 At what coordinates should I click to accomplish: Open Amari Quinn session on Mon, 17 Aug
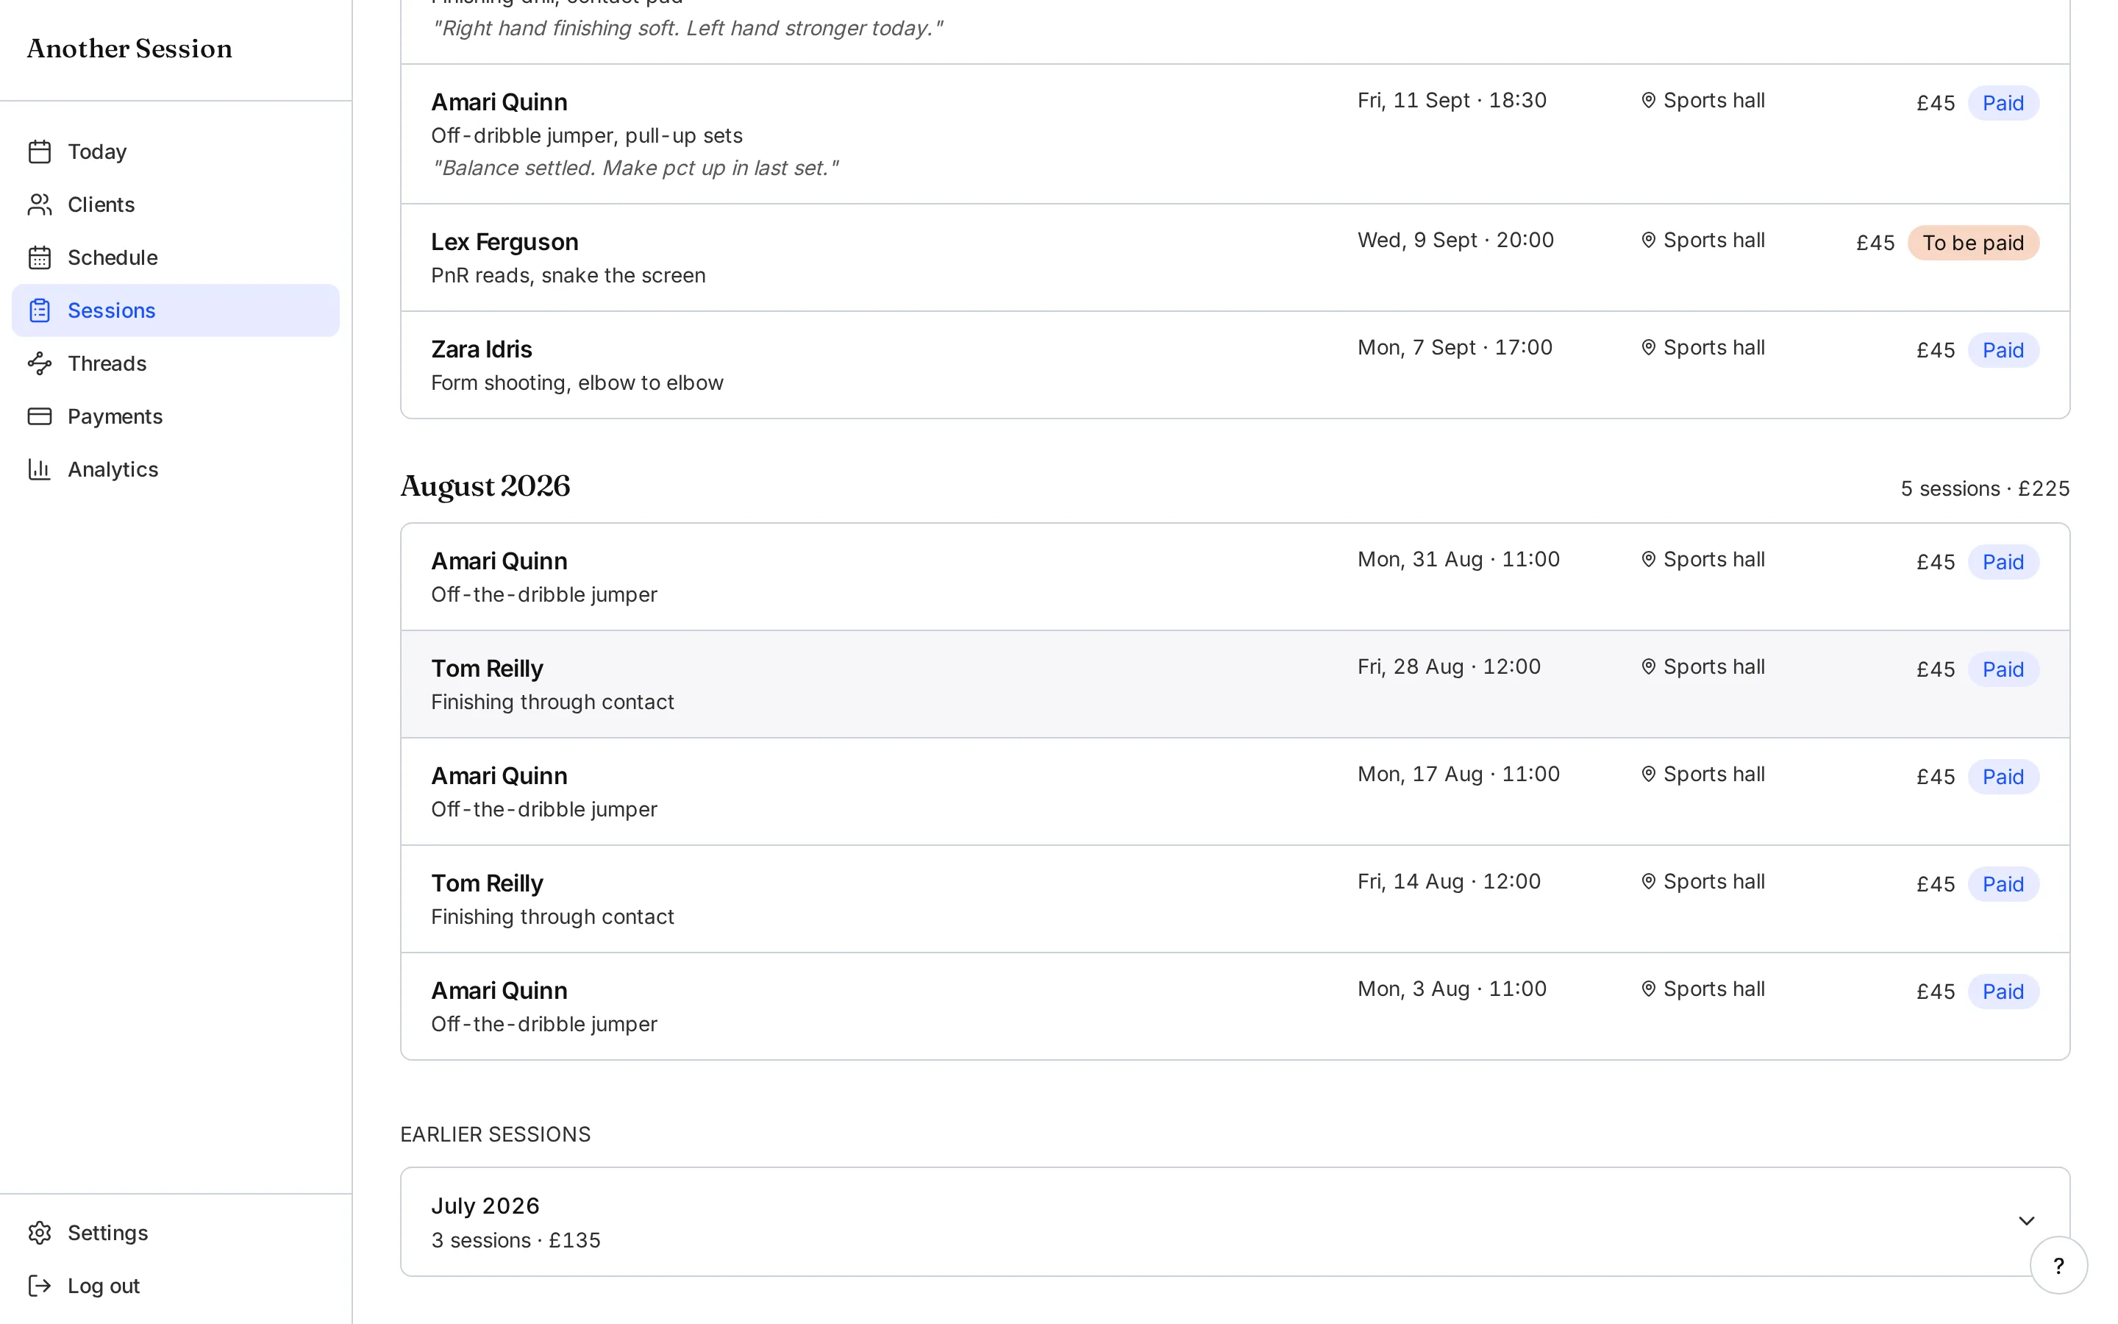pyautogui.click(x=1235, y=791)
